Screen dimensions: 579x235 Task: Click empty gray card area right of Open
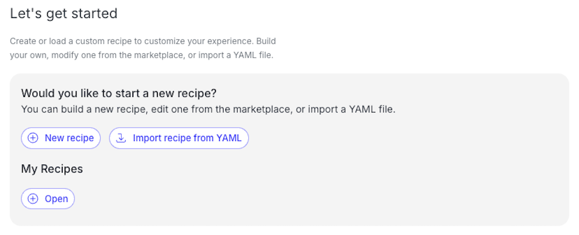click(322, 199)
